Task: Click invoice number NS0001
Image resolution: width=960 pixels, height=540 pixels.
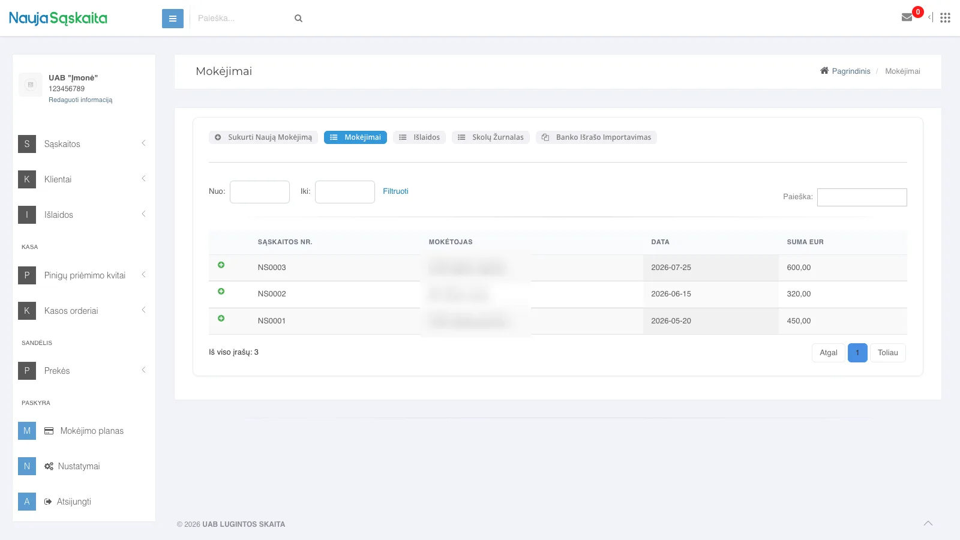Action: coord(272,321)
